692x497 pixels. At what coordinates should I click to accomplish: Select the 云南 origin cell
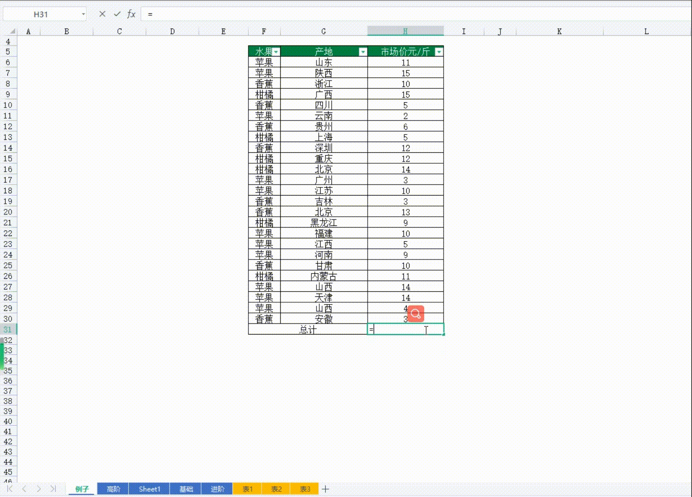coord(324,116)
